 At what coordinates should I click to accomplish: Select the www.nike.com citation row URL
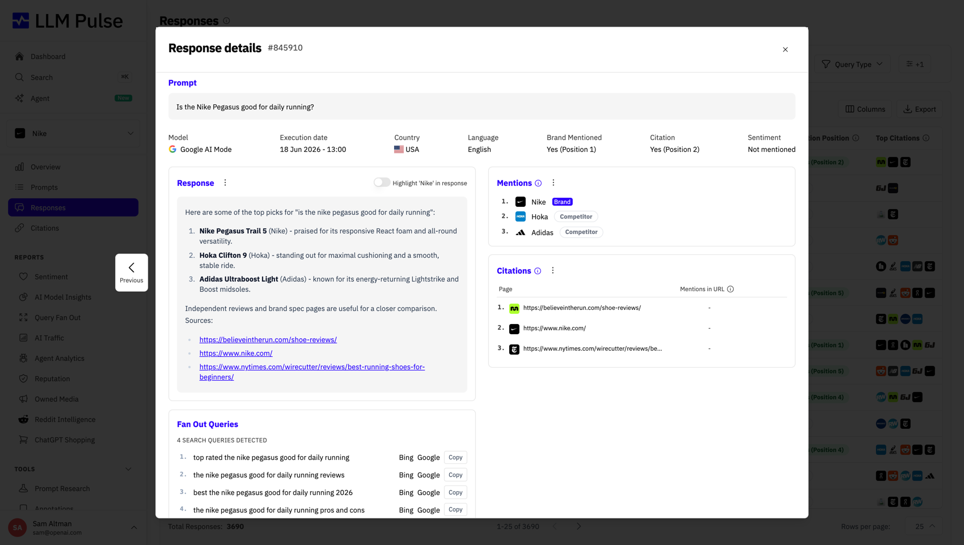tap(554, 329)
